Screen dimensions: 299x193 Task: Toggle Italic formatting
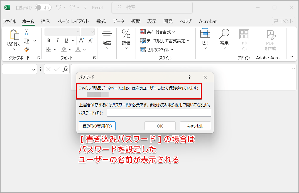pos(58,40)
